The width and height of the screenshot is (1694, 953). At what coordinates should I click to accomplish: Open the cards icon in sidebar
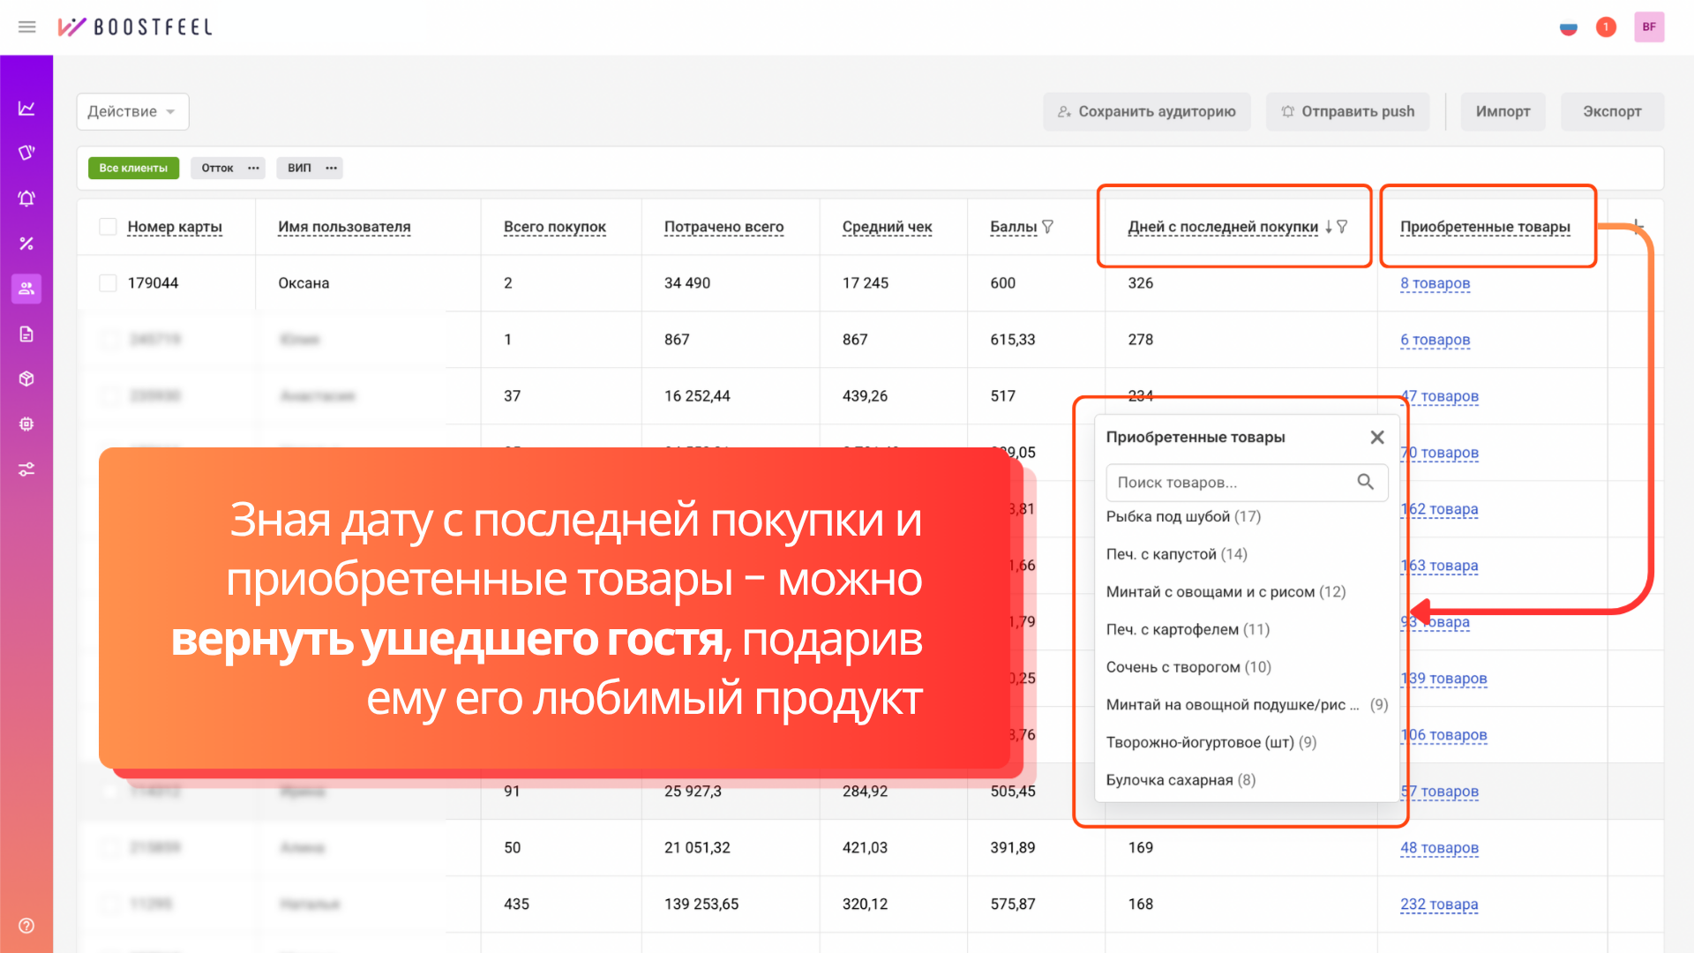(x=26, y=154)
